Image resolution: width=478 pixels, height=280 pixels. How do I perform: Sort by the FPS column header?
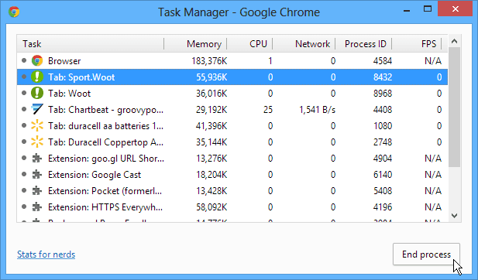click(x=417, y=44)
